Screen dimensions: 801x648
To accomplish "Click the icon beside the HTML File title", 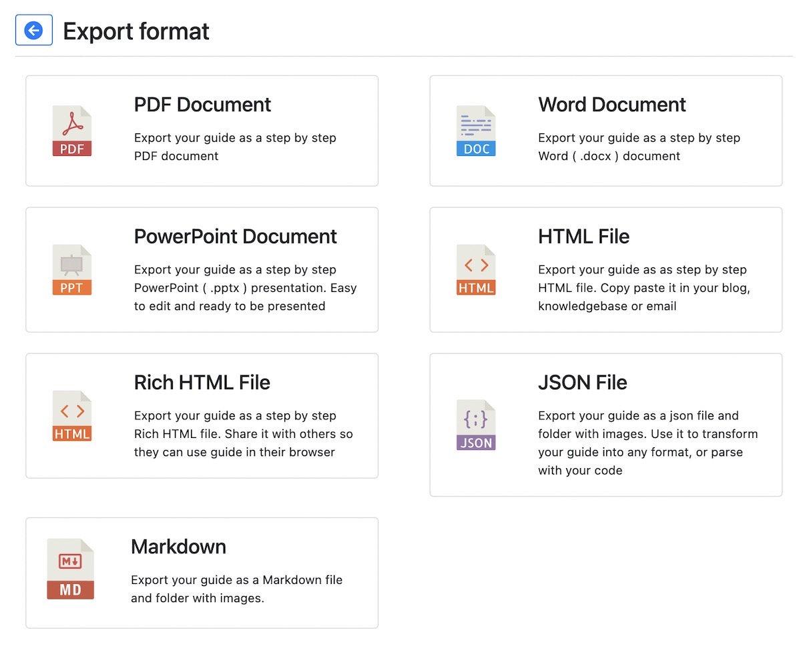I will 476,270.
